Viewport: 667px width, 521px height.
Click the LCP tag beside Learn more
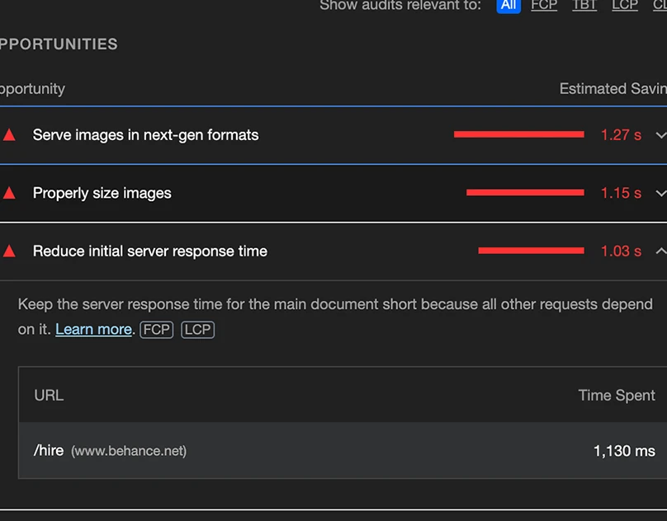197,330
